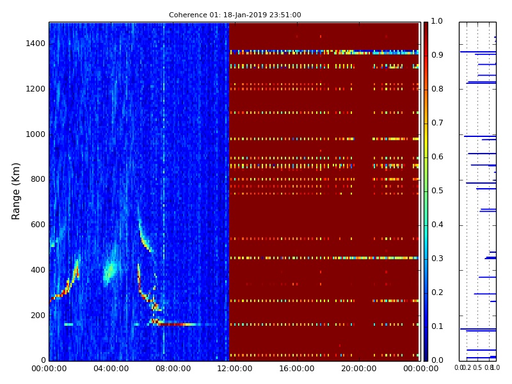Click the 1000 range tick label
Screen dimensions: 512x384
(x=36, y=134)
